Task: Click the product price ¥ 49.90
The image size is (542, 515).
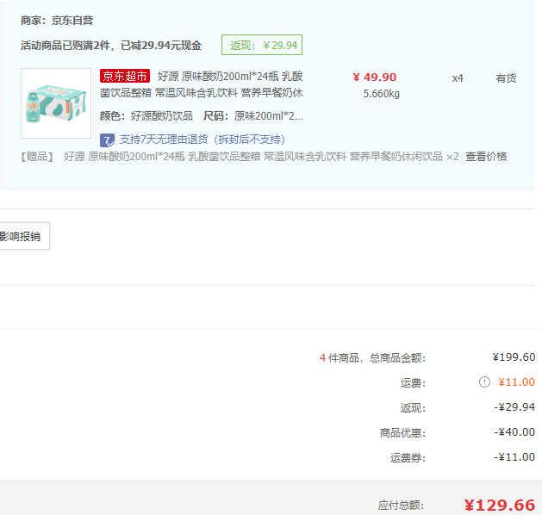Action: tap(375, 77)
